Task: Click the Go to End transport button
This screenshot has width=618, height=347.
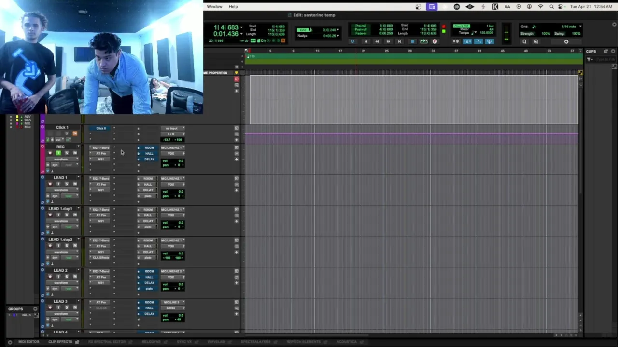Action: [399, 42]
